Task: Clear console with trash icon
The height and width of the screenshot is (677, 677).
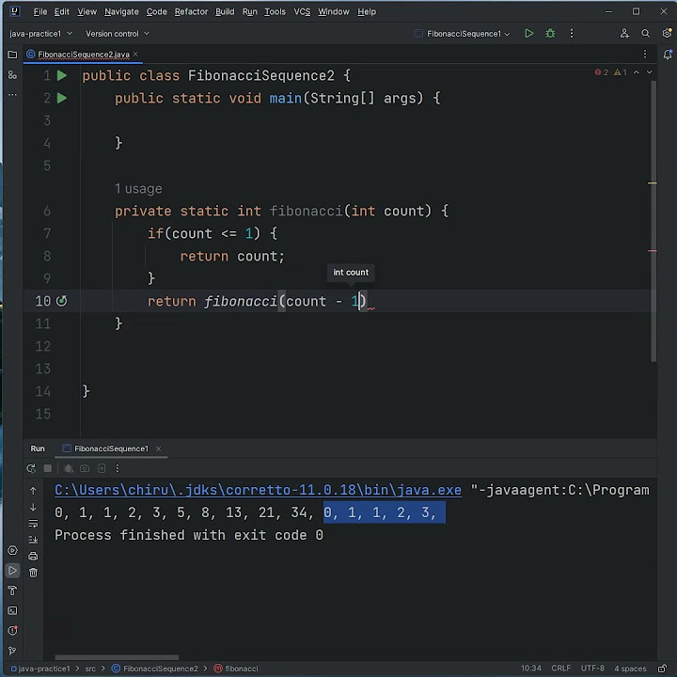Action: (33, 573)
